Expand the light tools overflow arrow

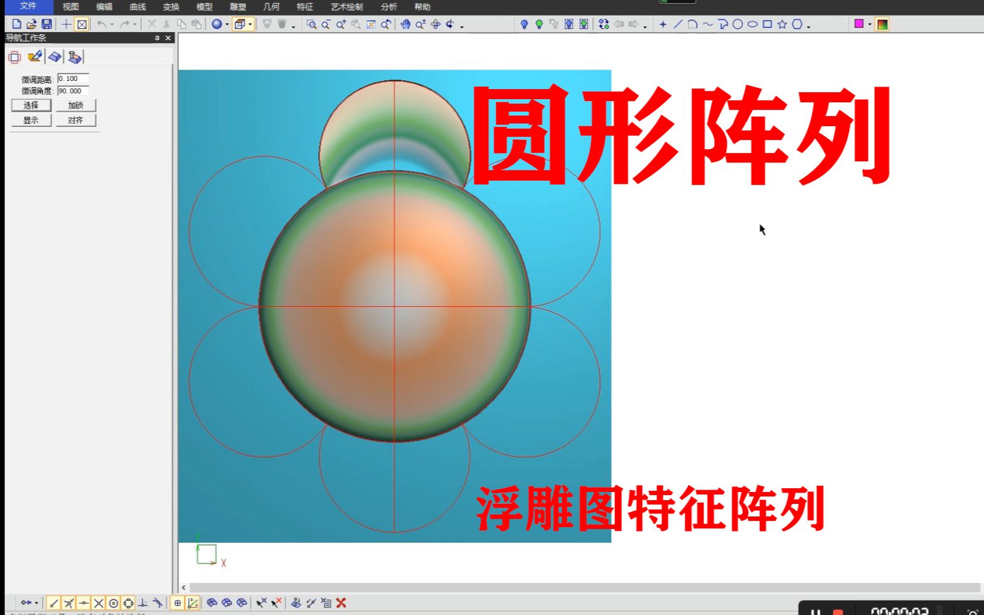(645, 26)
